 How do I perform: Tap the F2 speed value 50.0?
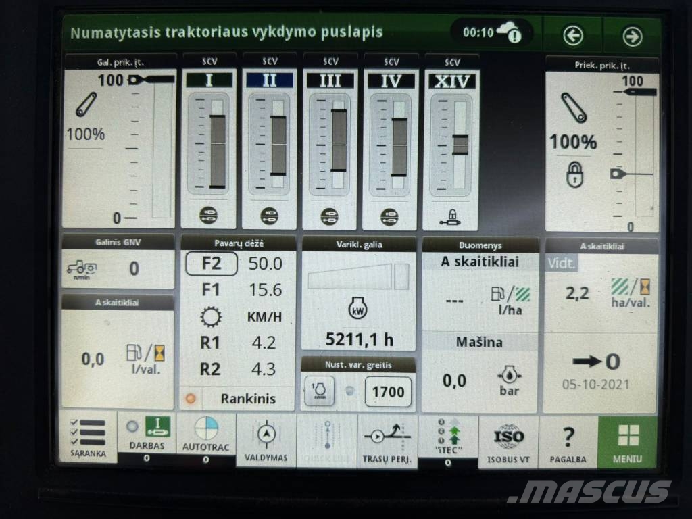tap(265, 264)
